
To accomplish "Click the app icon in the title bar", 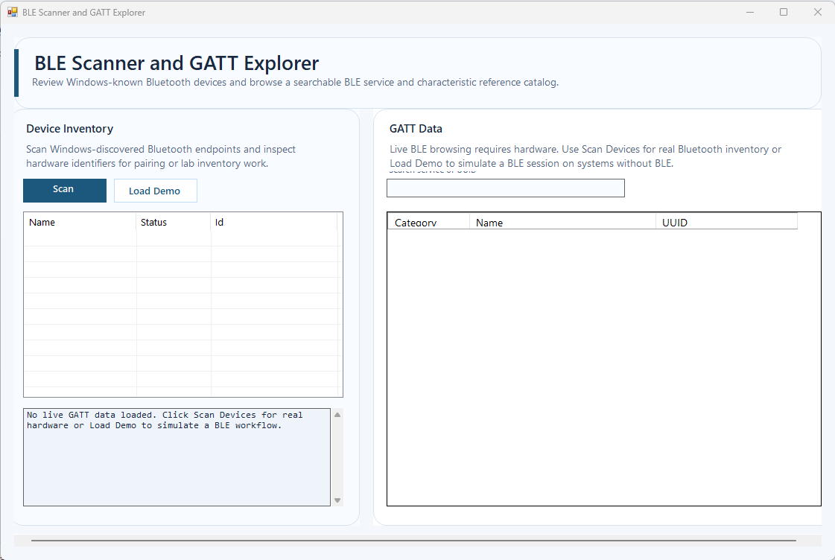I will click(x=12, y=12).
